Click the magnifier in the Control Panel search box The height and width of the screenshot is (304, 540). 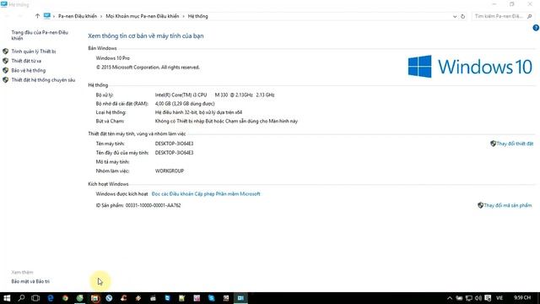pos(530,16)
